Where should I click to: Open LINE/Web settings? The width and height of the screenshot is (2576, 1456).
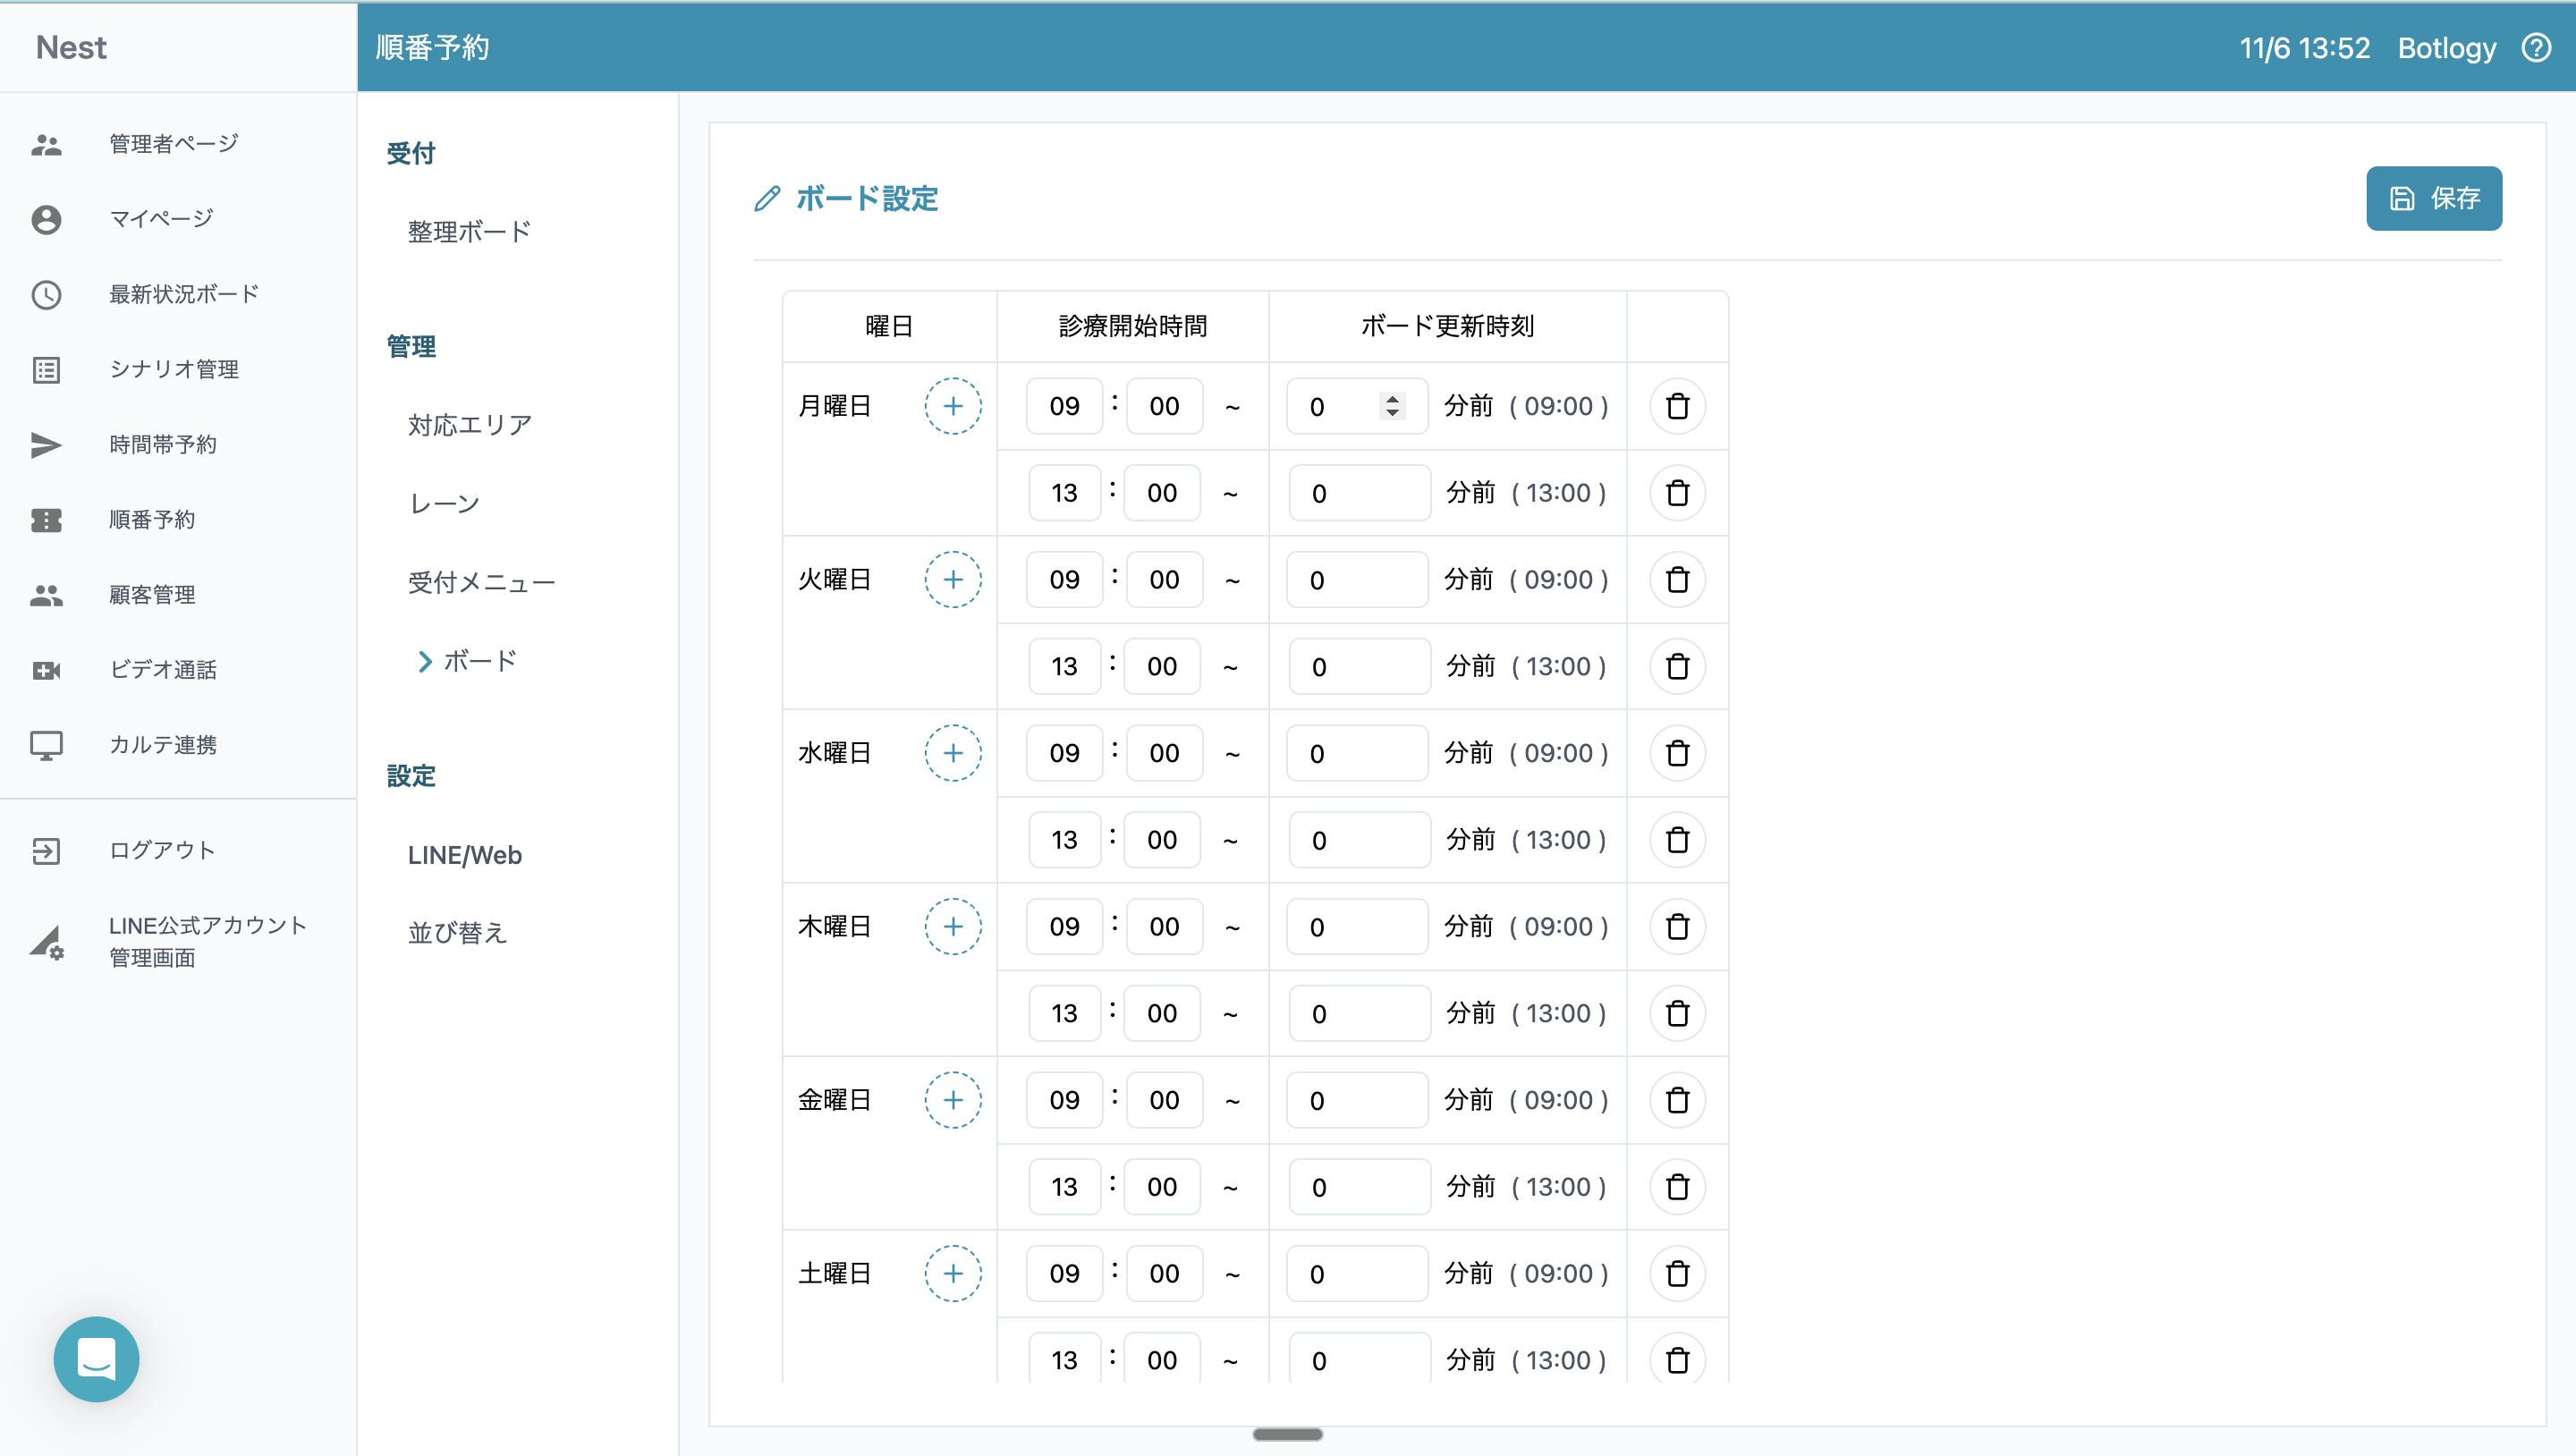[x=464, y=855]
